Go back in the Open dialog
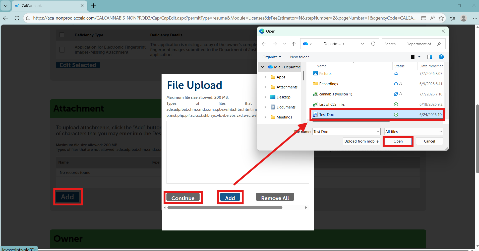Image resolution: width=479 pixels, height=251 pixels. [264, 44]
